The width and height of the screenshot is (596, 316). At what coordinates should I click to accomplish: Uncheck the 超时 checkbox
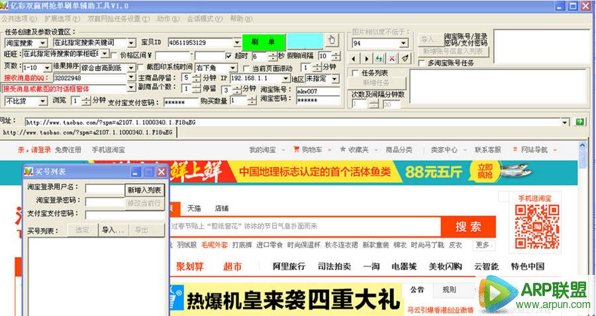click(x=228, y=56)
